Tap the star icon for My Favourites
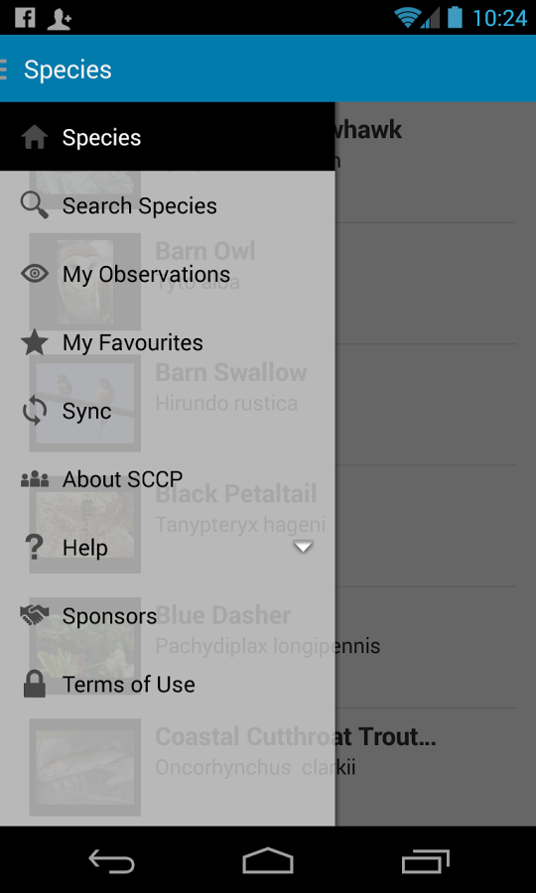 (34, 343)
